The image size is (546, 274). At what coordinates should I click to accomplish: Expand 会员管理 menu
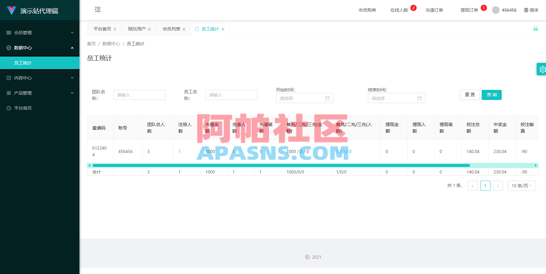coord(40,33)
